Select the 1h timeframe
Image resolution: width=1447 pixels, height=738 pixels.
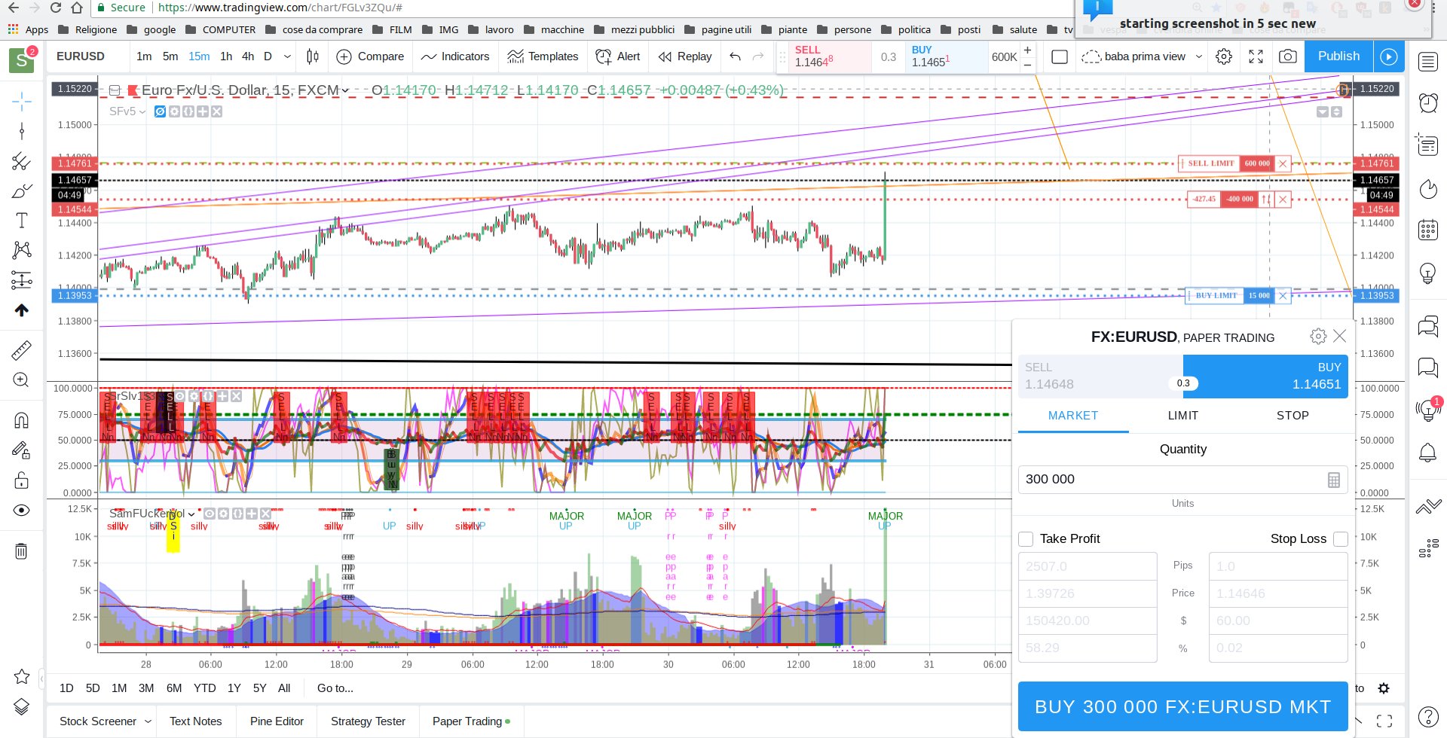click(226, 56)
